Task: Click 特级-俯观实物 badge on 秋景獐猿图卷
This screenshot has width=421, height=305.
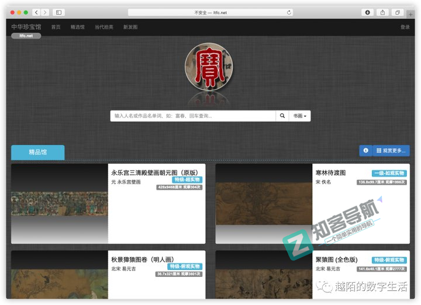Action: (185, 266)
